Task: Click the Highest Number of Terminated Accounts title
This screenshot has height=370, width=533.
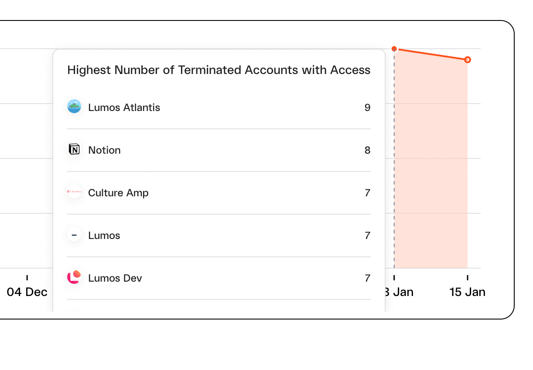Action: point(219,70)
